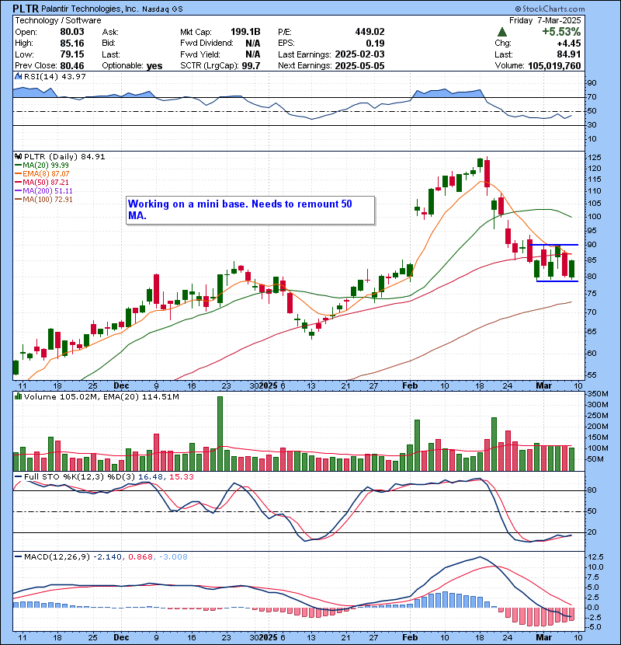Click the PLTR ticker symbol in header
Screen dimensions: 621x645
[x=26, y=9]
